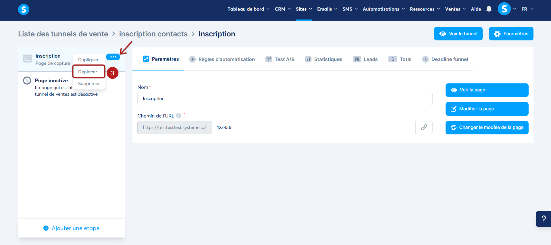Change language using the FR dropdown

527,9
